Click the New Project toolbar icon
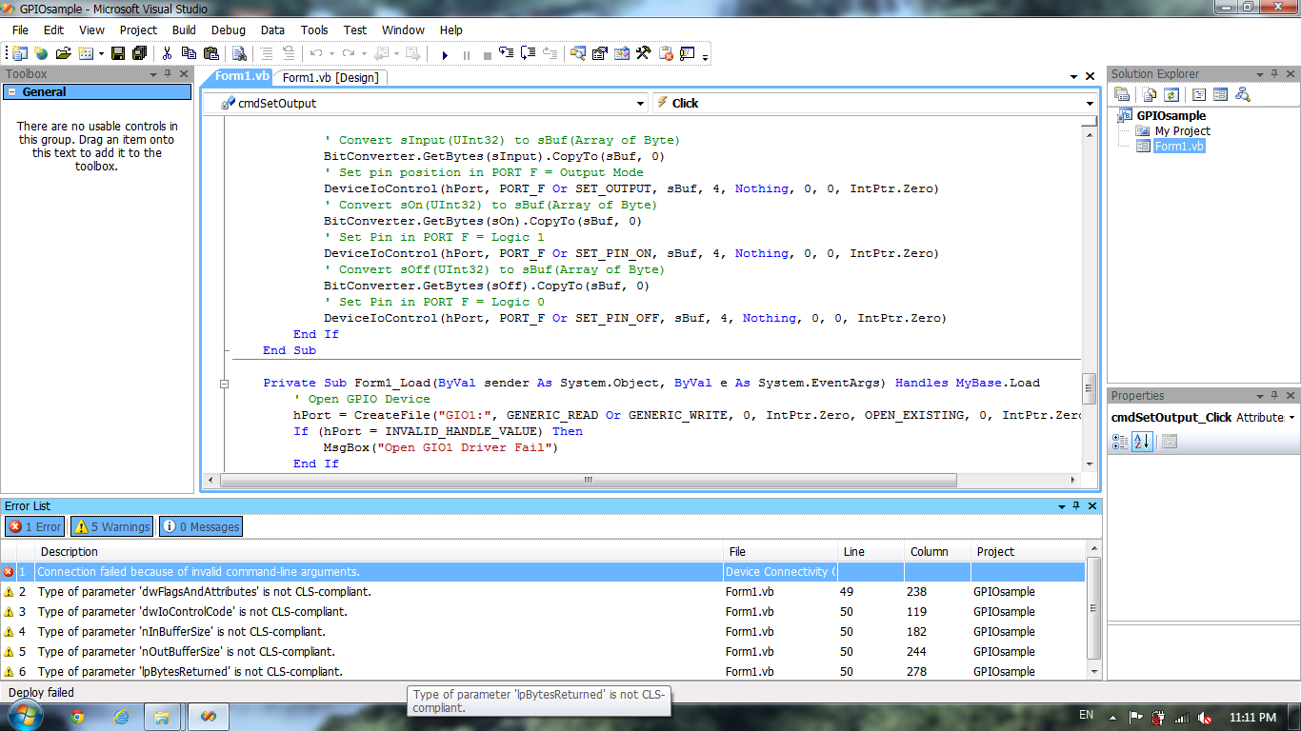 [20, 54]
